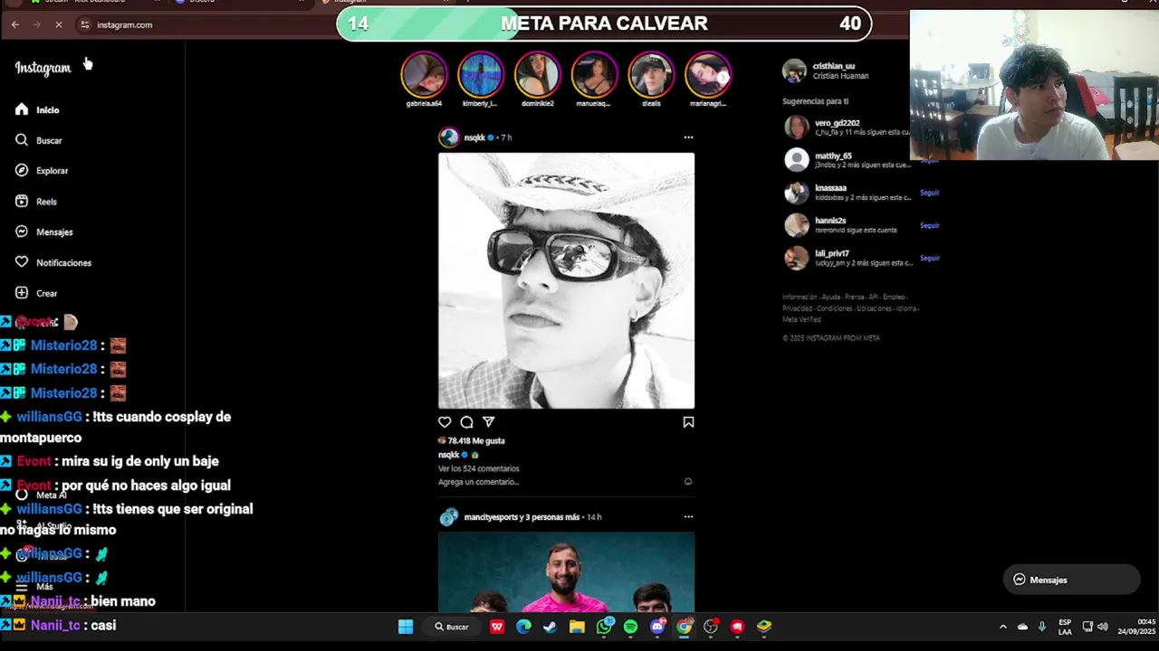This screenshot has height=651, width=1159.
Task: View diealis story
Action: pos(651,74)
